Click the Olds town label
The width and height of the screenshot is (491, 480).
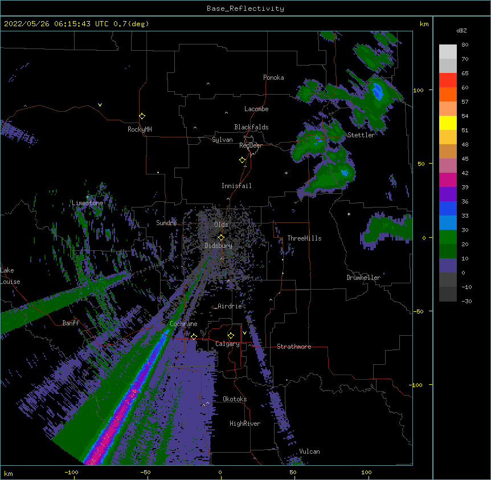[x=221, y=225]
